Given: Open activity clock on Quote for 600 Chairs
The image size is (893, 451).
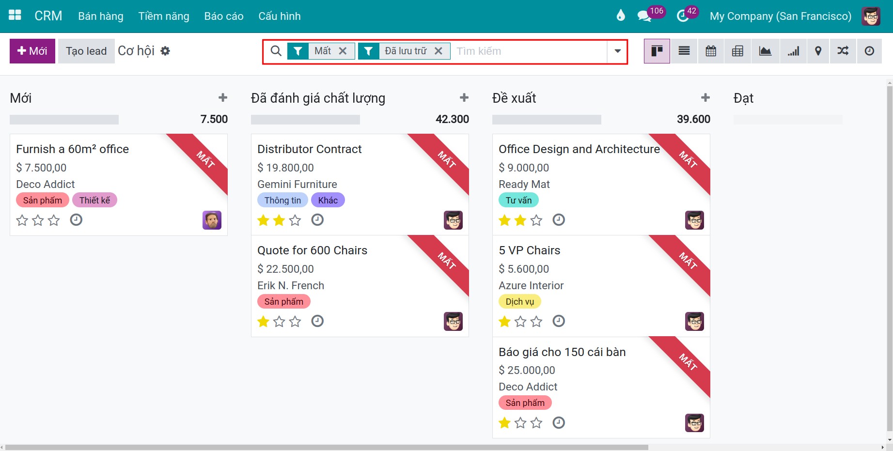Looking at the screenshot, I should click(317, 321).
